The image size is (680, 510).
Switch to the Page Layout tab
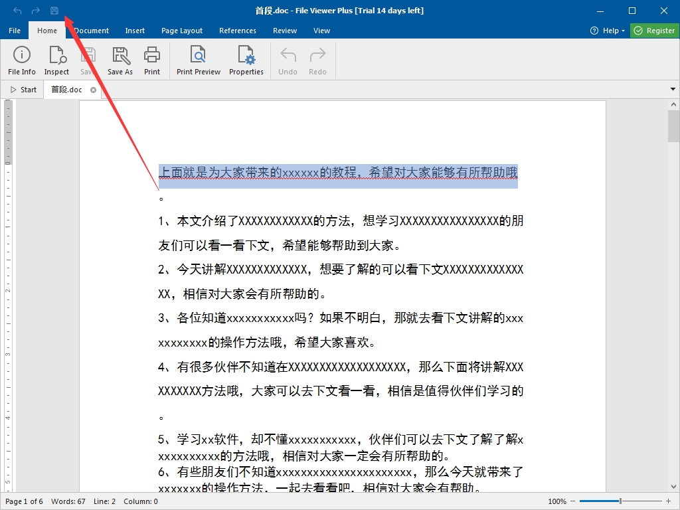[182, 31]
